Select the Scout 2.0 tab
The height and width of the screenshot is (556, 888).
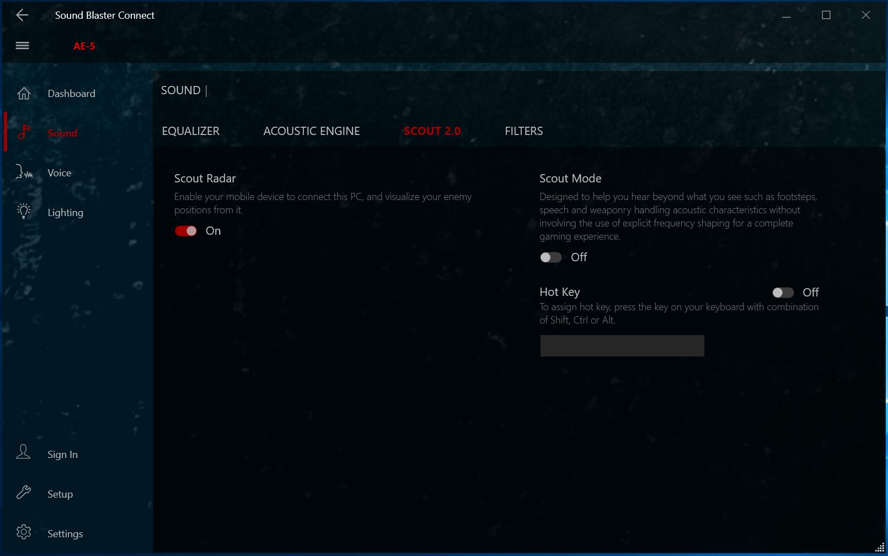tap(432, 131)
